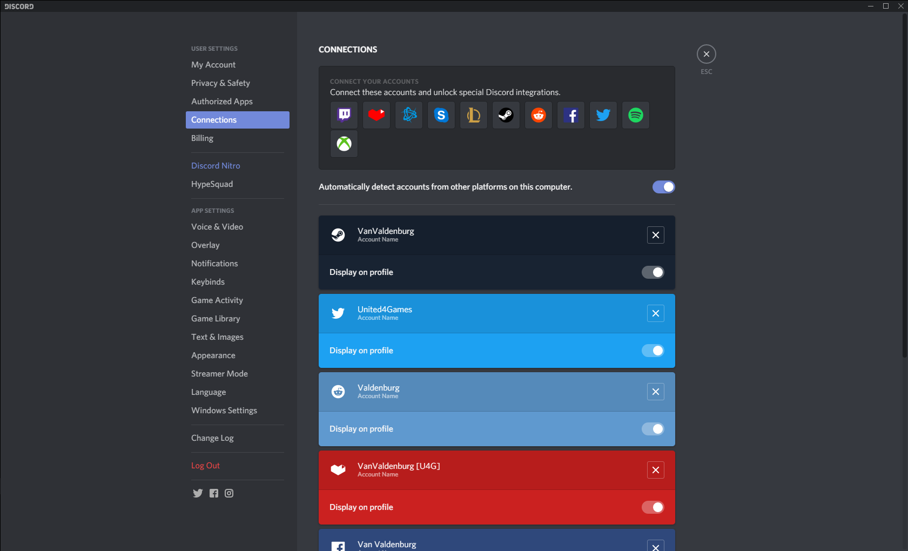Click the Van Valdenburg Facebook account name
The width and height of the screenshot is (908, 551).
point(387,545)
